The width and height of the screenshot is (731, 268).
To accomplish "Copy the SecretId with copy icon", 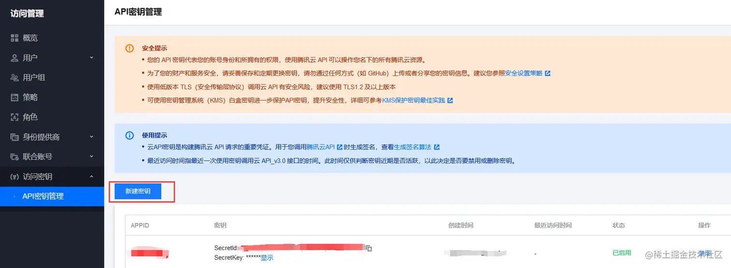I will 369,248.
